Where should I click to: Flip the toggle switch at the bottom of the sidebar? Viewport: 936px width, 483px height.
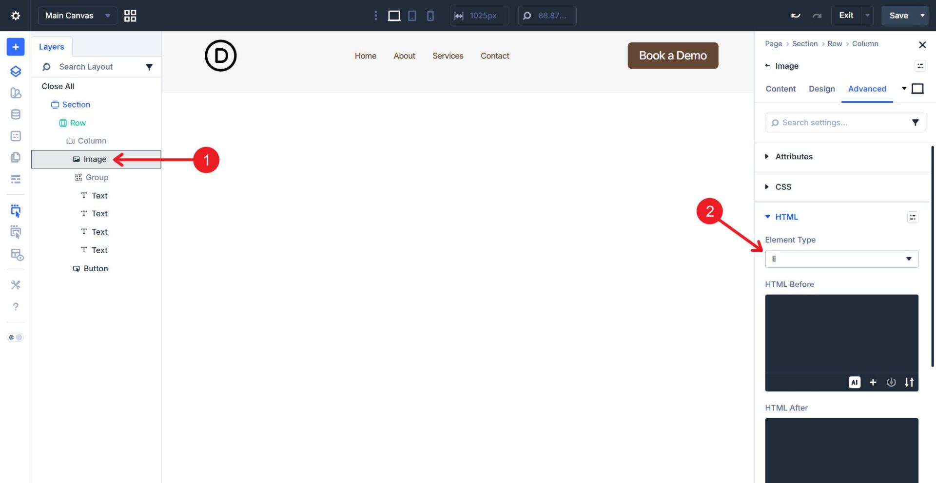click(x=15, y=337)
